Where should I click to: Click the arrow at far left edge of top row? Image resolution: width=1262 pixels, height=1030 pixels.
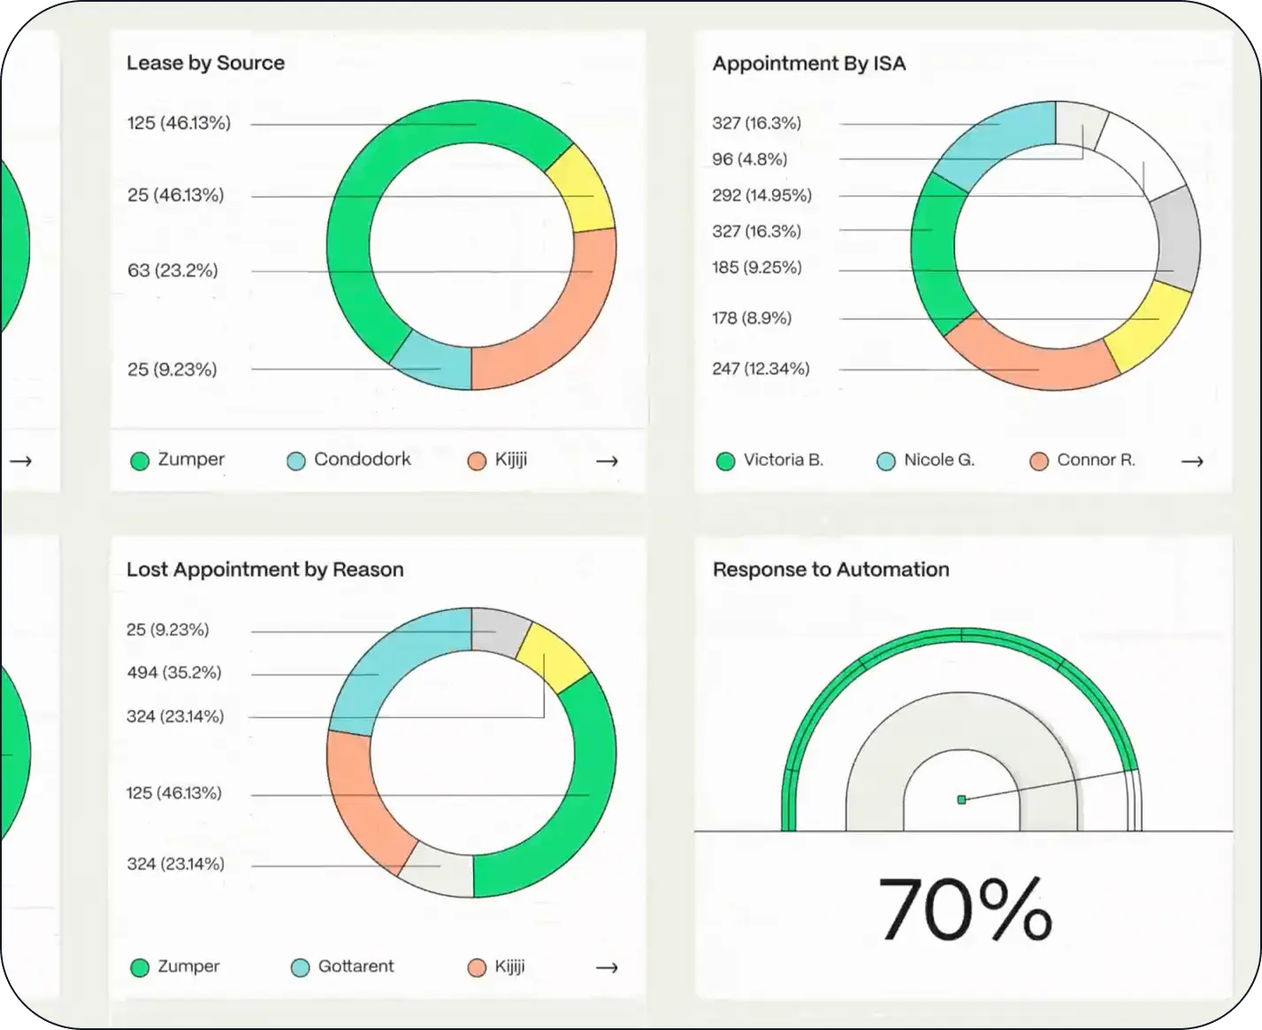pyautogui.click(x=20, y=461)
